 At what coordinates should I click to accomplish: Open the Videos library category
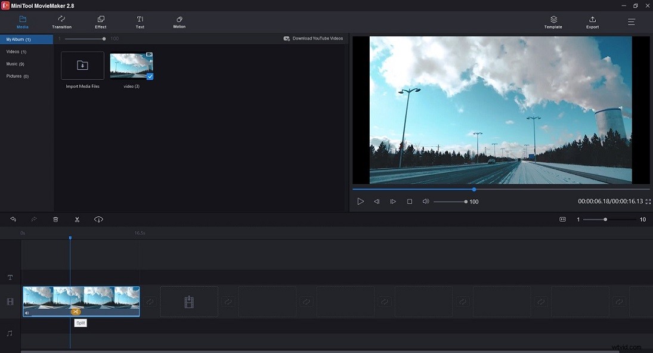tap(17, 51)
